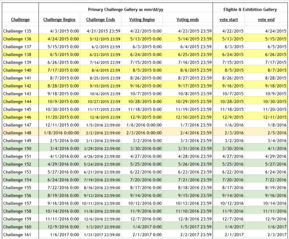Image resolution: width=289 pixels, height=239 pixels.
Task: Click the "Challenge 158" row label
Action: point(17,211)
